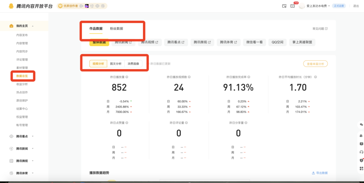
Task: Open the 腾讯新闻 platform button
Action: tap(123, 42)
